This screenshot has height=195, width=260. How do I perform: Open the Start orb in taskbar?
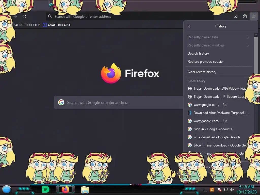[x=7, y=189]
